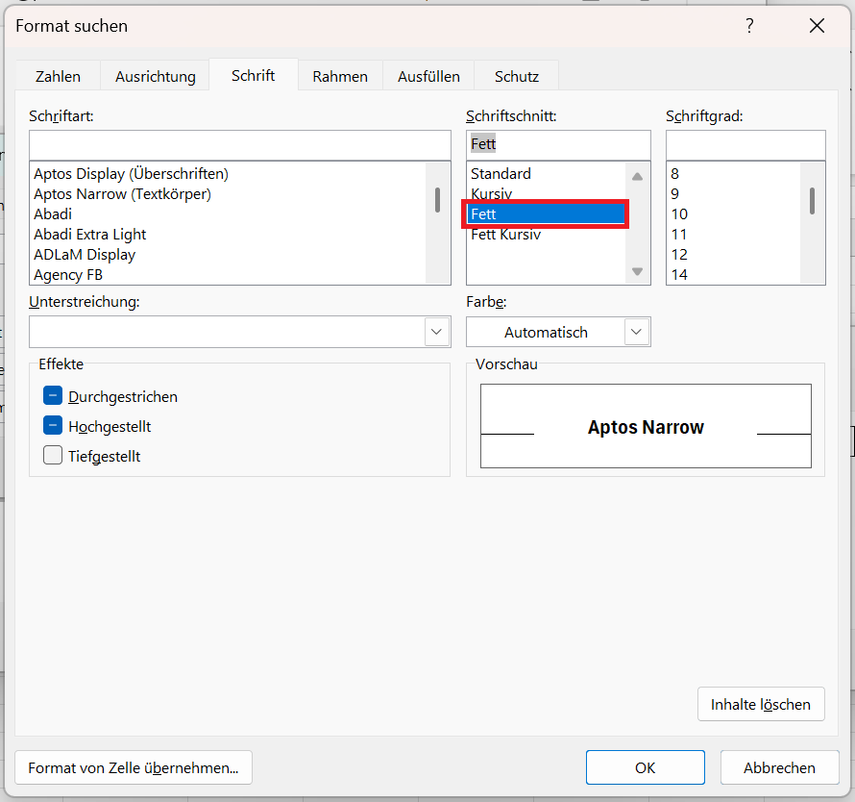Select Standard font style

click(546, 174)
